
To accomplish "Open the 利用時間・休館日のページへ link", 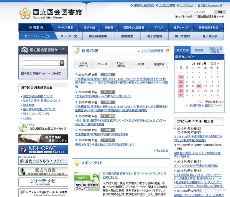I will tap(207, 106).
